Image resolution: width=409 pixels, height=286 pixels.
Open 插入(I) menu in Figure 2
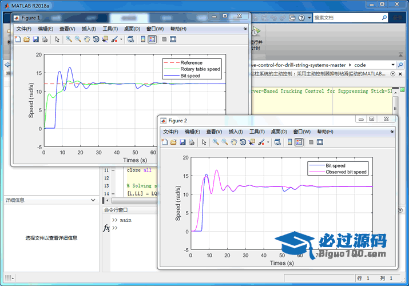click(236, 132)
